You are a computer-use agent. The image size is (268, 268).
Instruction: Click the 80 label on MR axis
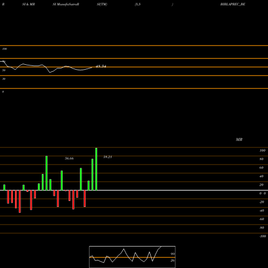261,159
